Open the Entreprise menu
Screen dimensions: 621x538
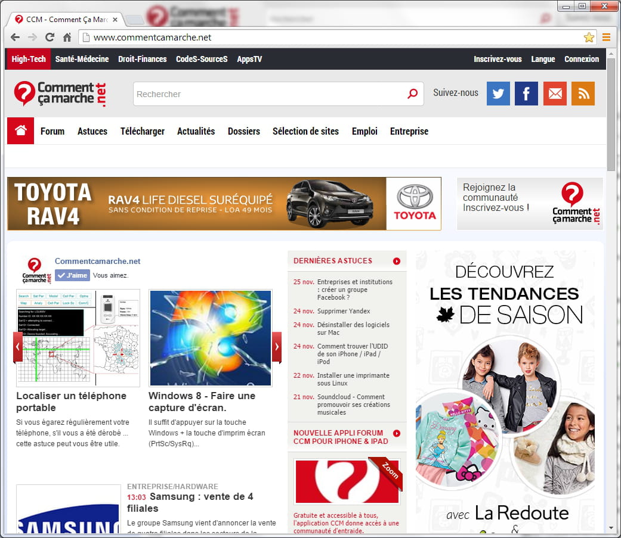[x=409, y=131]
